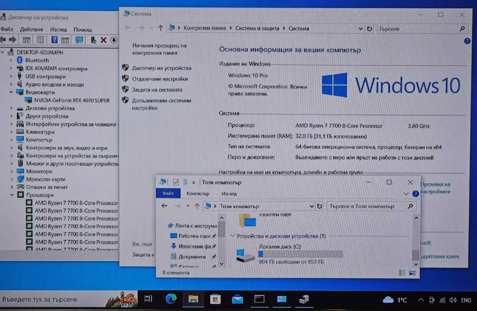Open the Защита на системата link
This screenshot has width=477, height=311.
[x=157, y=90]
